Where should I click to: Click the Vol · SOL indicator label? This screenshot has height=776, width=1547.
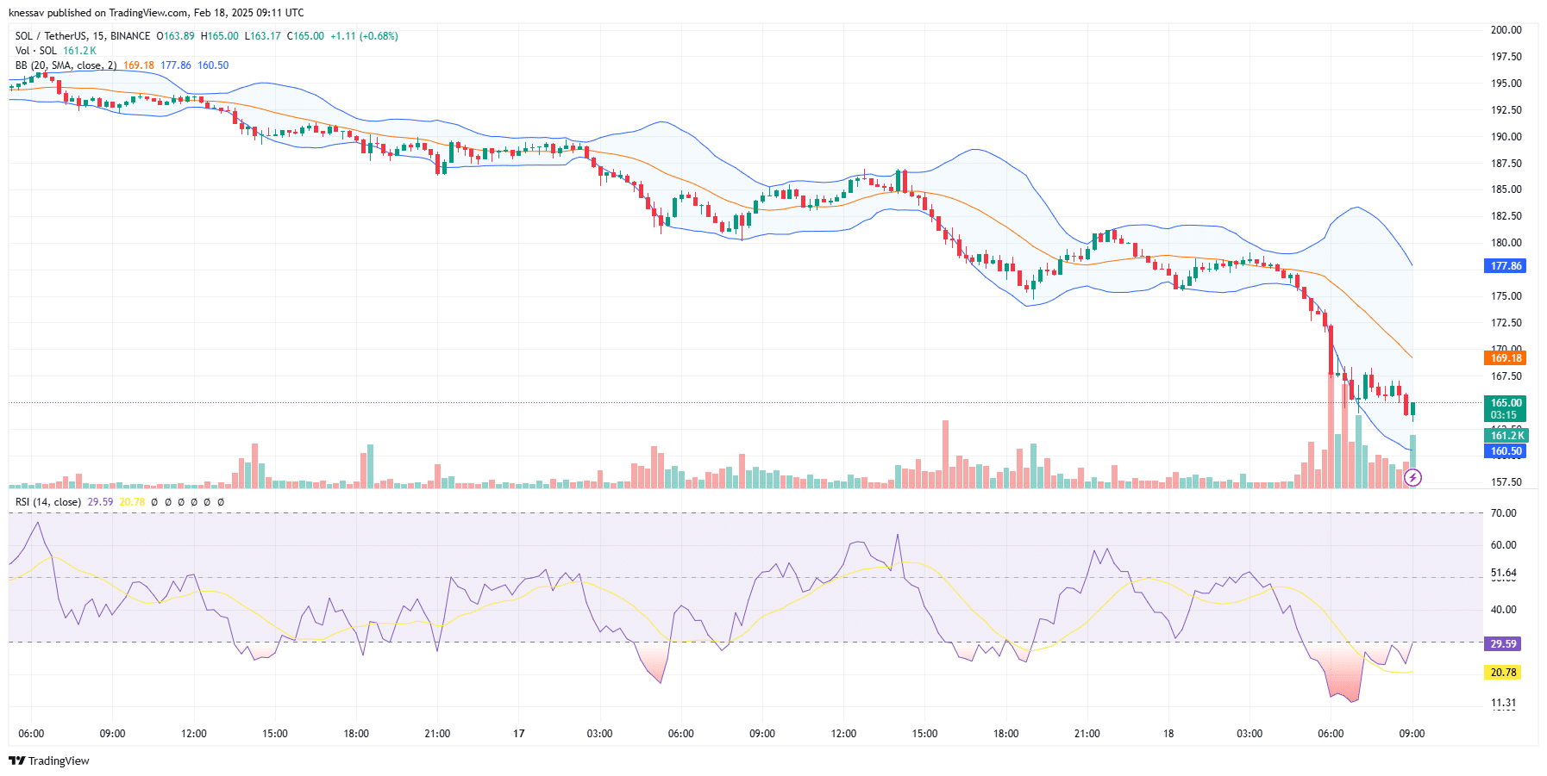[36, 51]
